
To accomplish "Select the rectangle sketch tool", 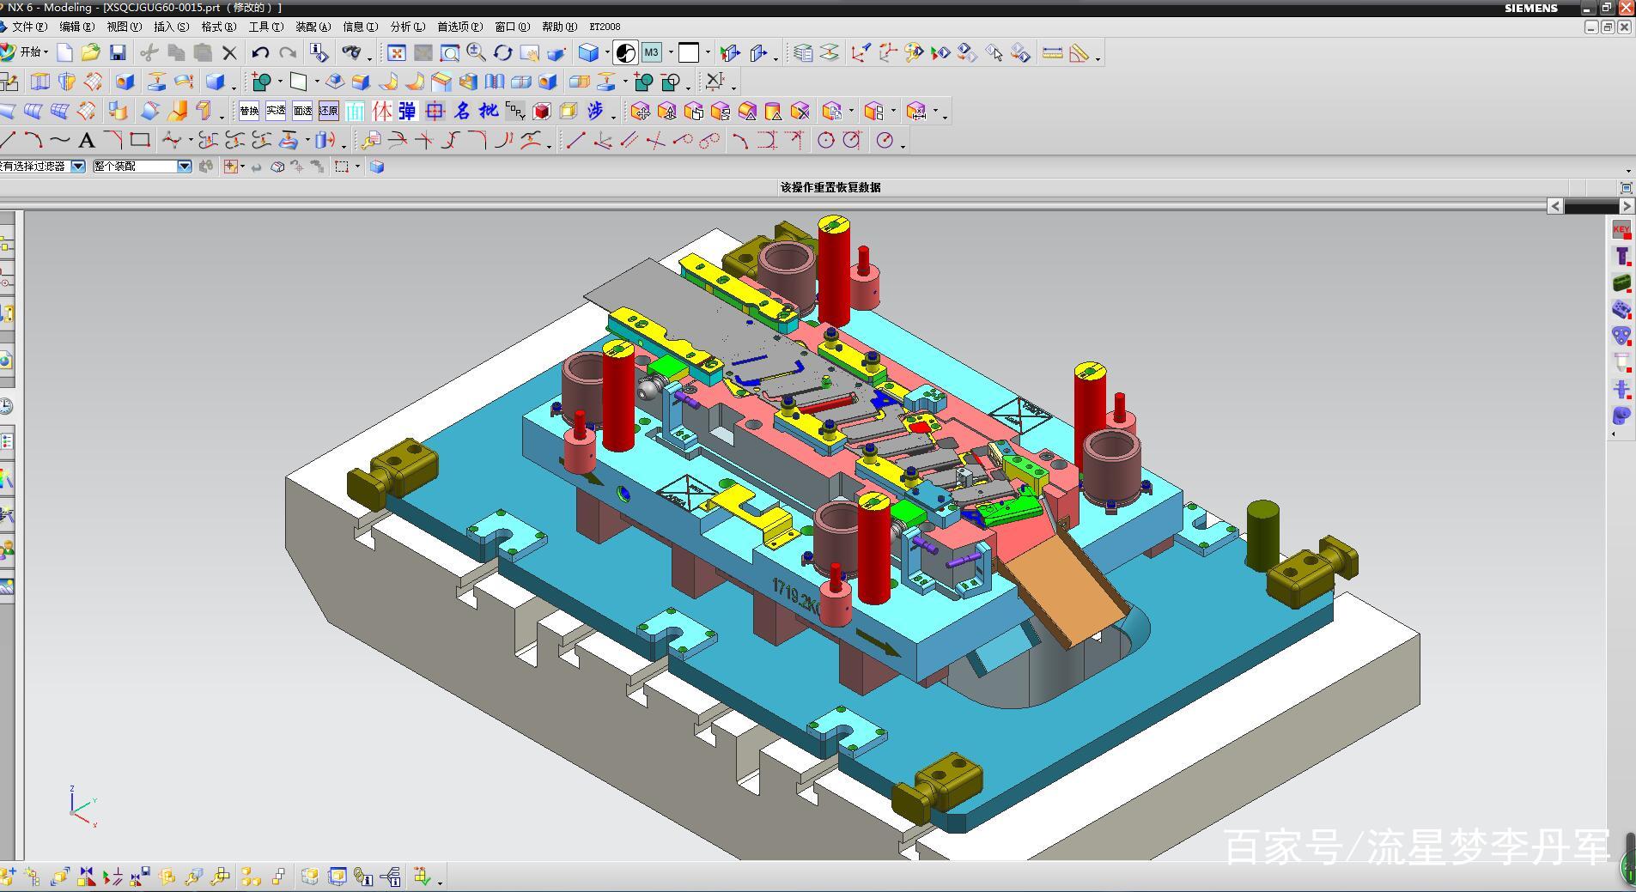I will click(140, 141).
